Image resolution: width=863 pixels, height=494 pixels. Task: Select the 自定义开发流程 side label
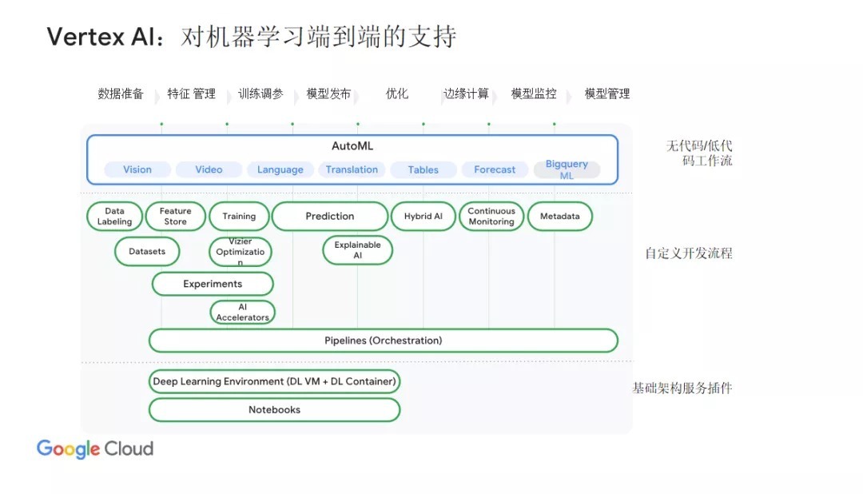coord(689,253)
